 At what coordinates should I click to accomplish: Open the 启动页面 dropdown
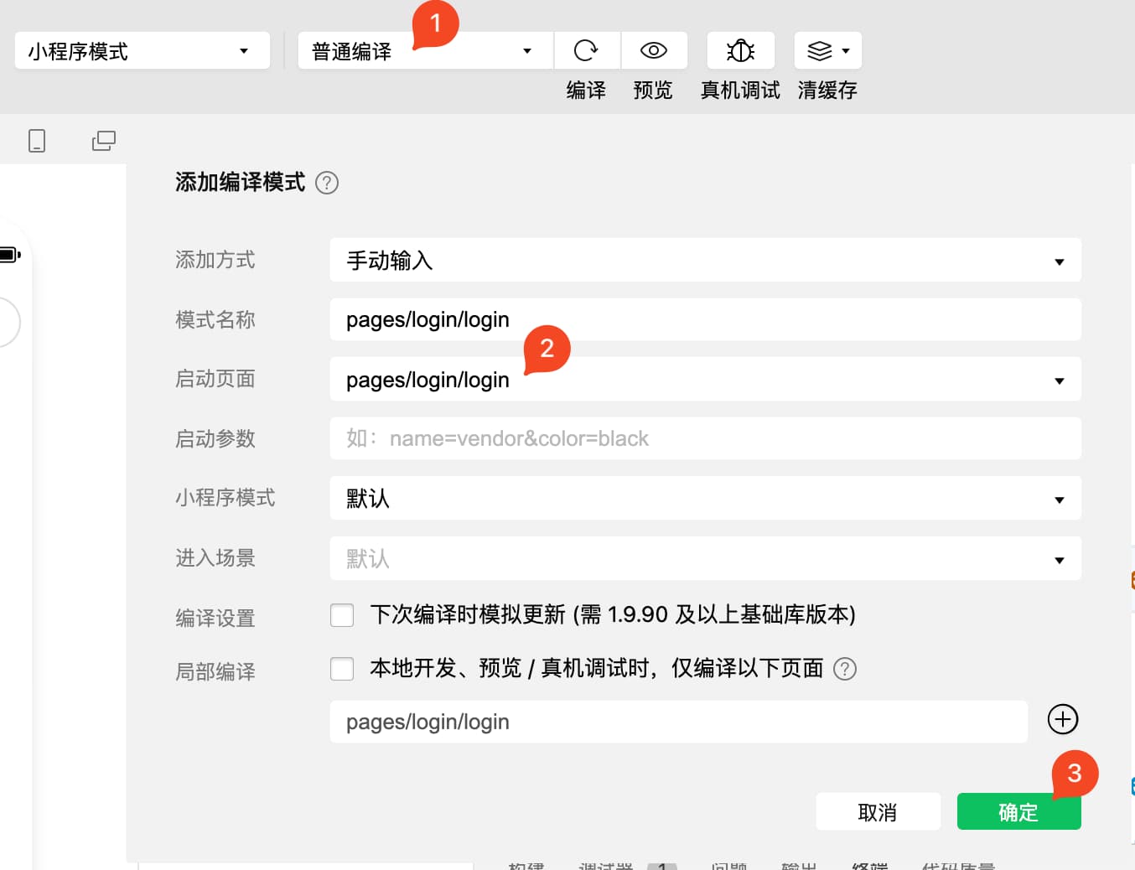(705, 380)
